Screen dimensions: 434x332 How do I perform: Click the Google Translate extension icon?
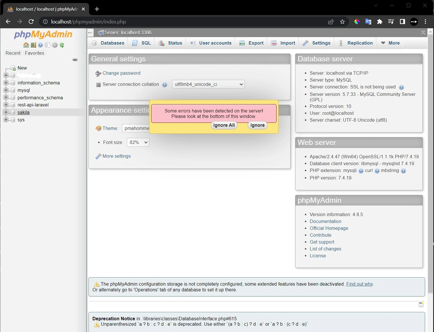(368, 22)
